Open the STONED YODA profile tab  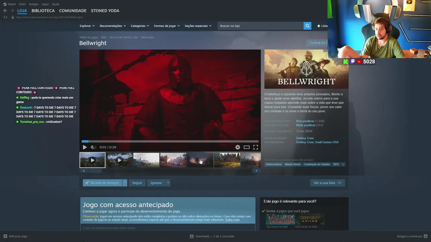pyautogui.click(x=105, y=11)
